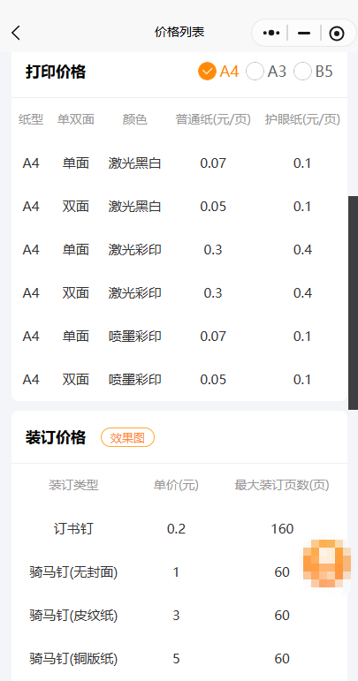358x681 pixels.
Task: Click the 0.2 price for 订书钉
Action: [x=176, y=529]
